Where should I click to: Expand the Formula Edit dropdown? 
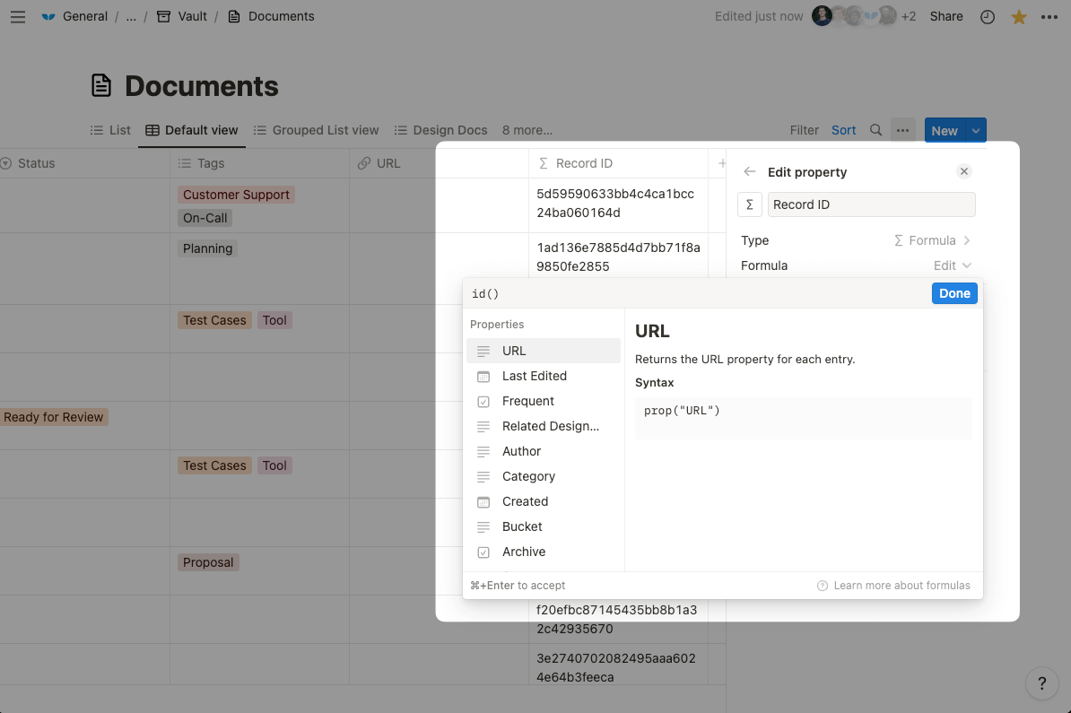[x=952, y=265]
